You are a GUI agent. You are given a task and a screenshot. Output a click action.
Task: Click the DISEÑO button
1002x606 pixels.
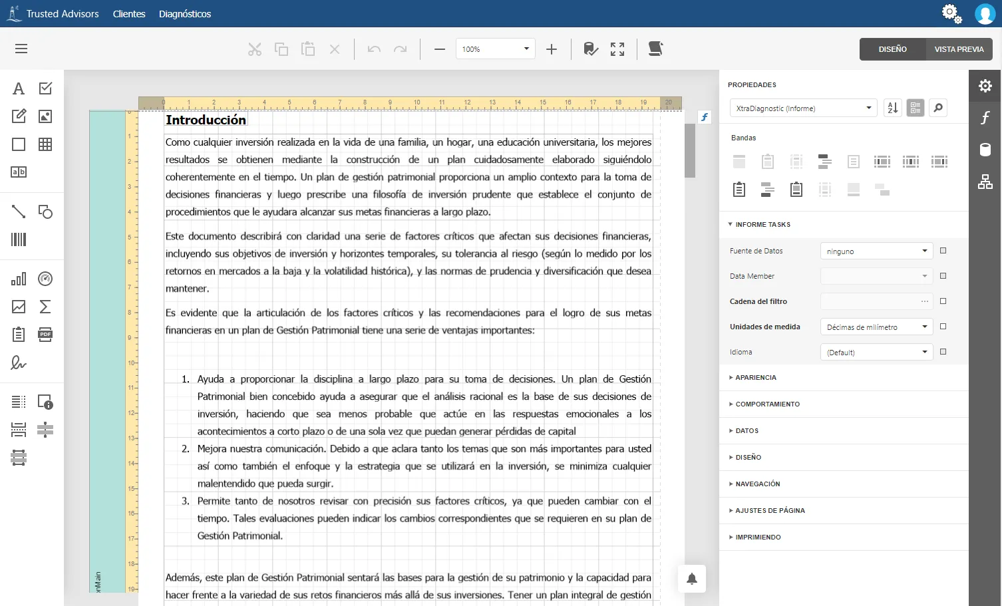tap(892, 49)
